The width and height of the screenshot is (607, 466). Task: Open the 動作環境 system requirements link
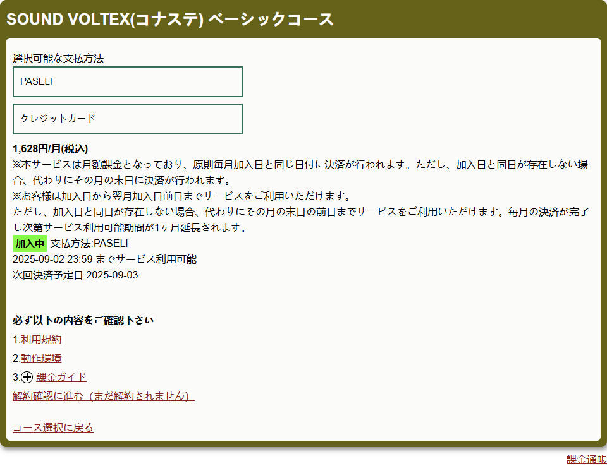pyautogui.click(x=41, y=359)
